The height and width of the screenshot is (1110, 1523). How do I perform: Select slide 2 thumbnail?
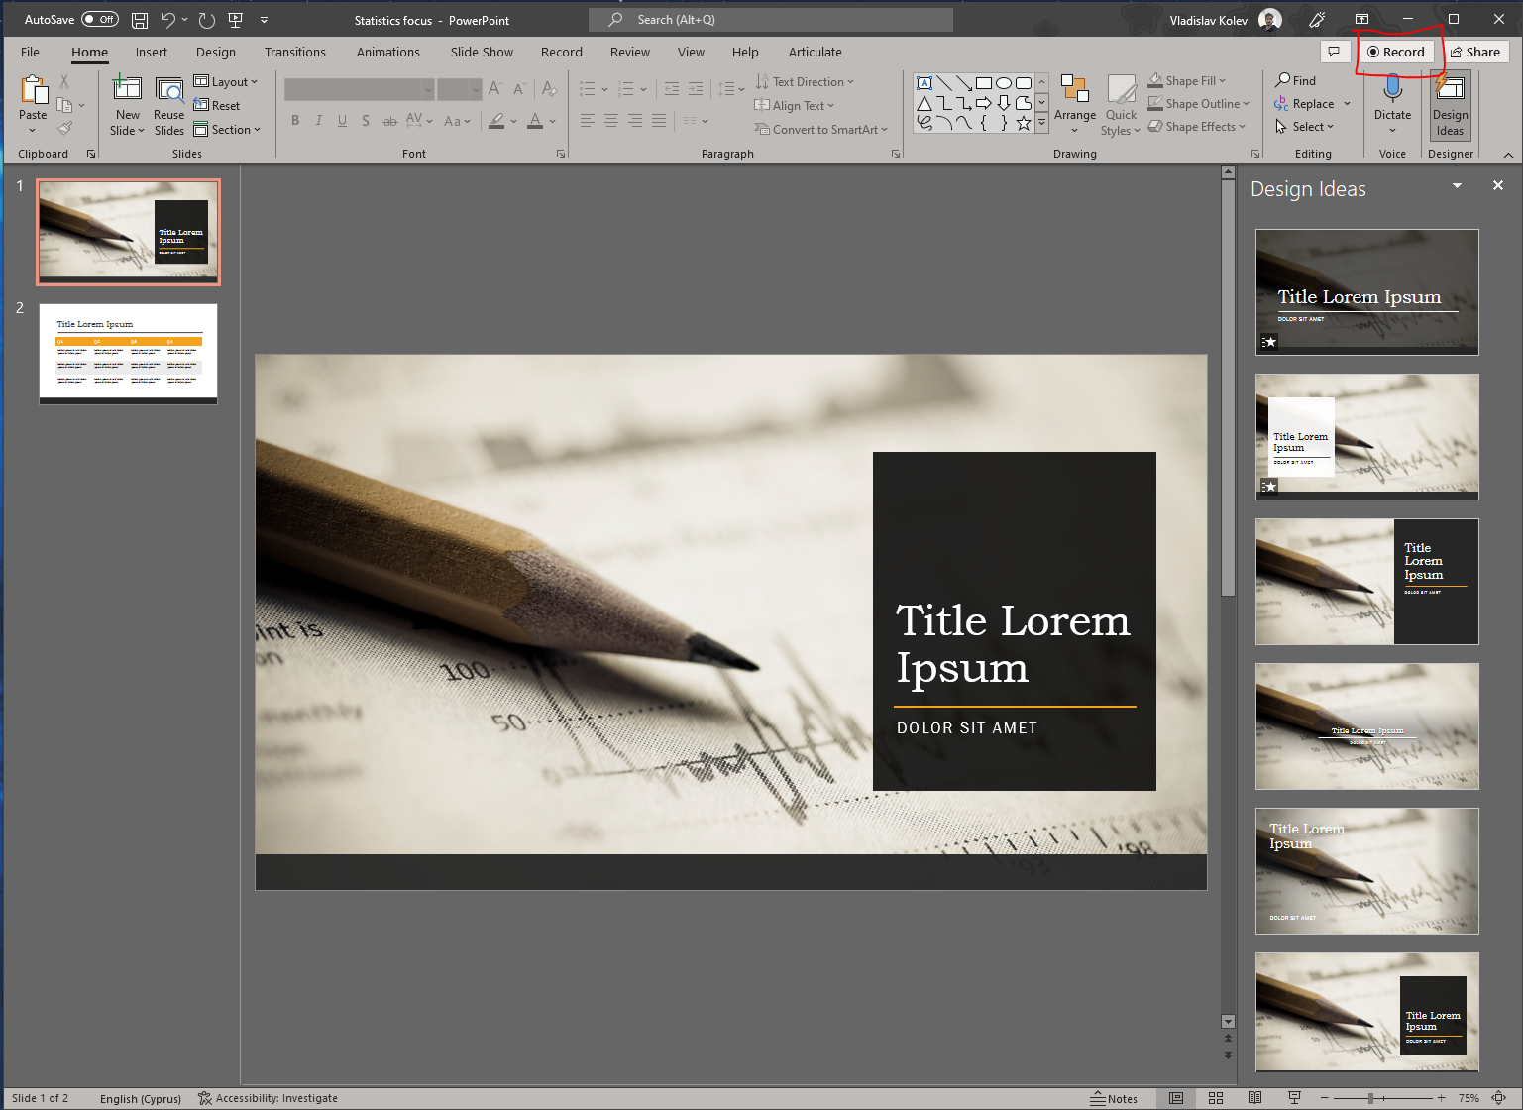coord(129,354)
